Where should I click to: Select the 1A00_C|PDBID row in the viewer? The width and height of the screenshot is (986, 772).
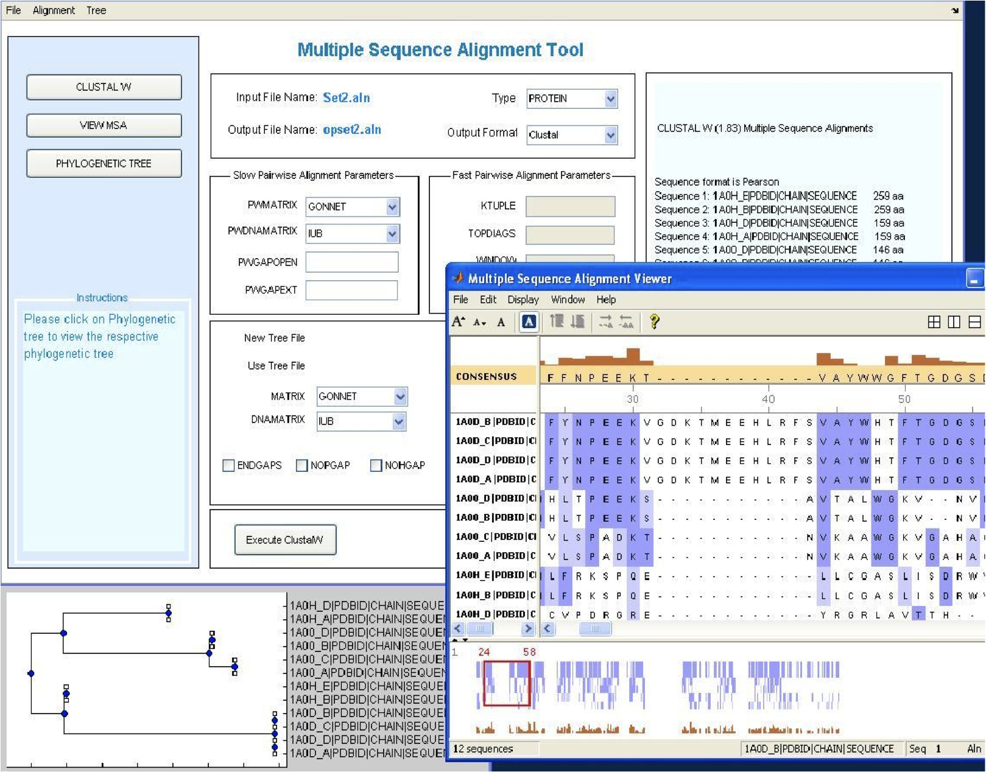tap(496, 536)
